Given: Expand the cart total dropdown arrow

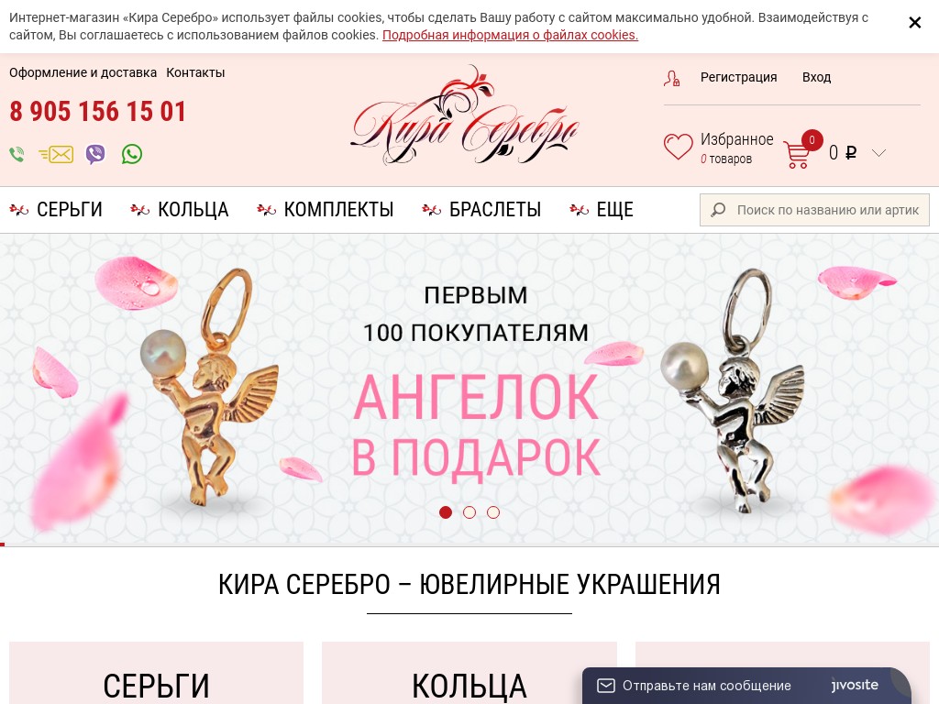Looking at the screenshot, I should tap(878, 153).
